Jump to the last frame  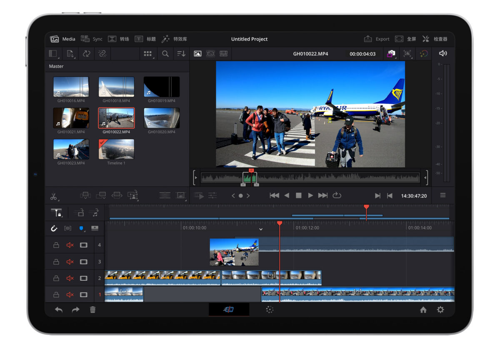pos(323,196)
